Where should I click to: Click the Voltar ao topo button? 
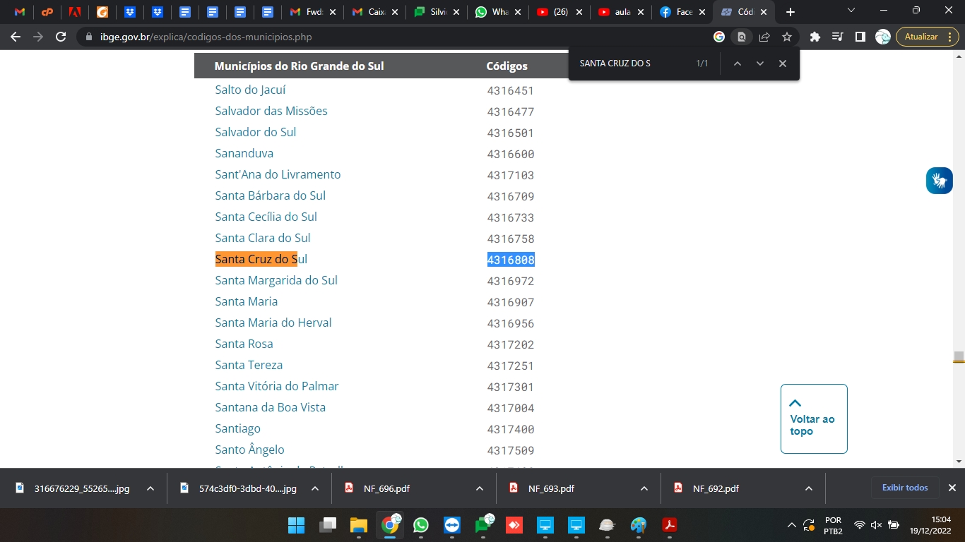click(813, 418)
